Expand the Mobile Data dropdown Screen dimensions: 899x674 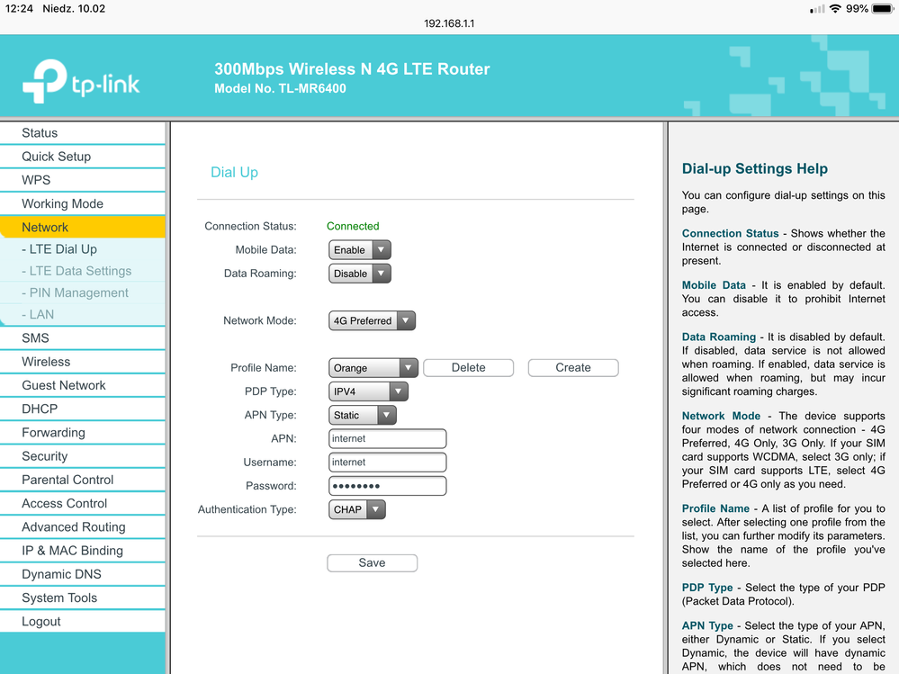point(359,250)
